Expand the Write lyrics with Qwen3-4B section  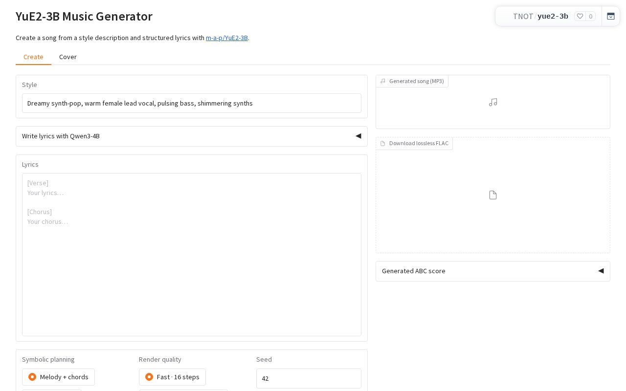(192, 136)
